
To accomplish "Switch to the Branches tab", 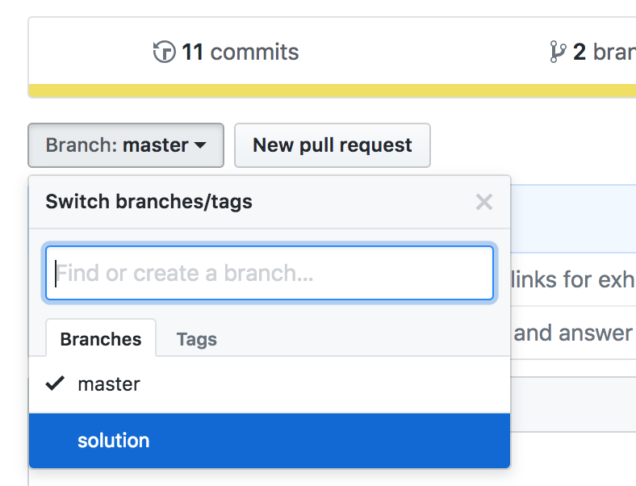I will 101,338.
